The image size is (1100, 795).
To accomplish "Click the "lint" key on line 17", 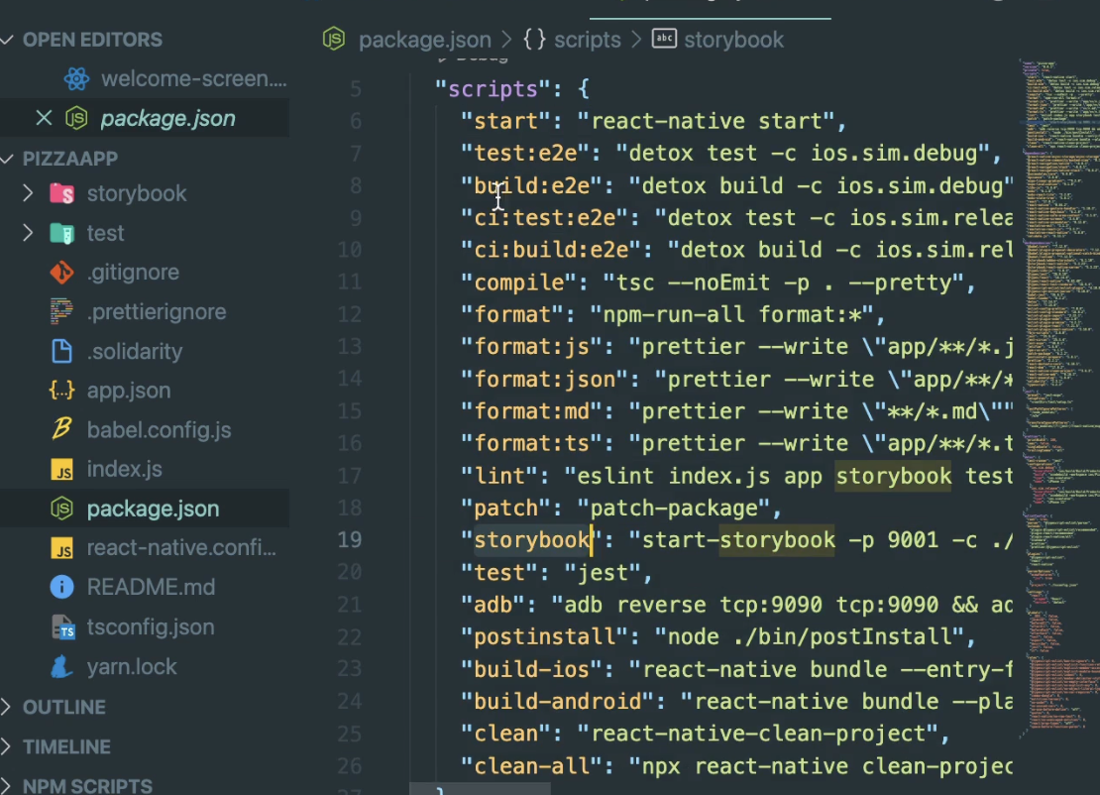I will pos(498,476).
